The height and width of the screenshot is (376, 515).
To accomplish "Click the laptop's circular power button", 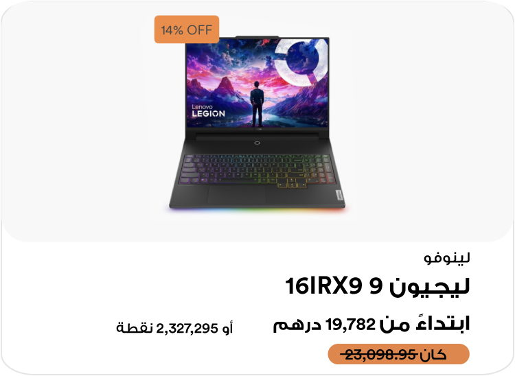I will tap(257, 143).
